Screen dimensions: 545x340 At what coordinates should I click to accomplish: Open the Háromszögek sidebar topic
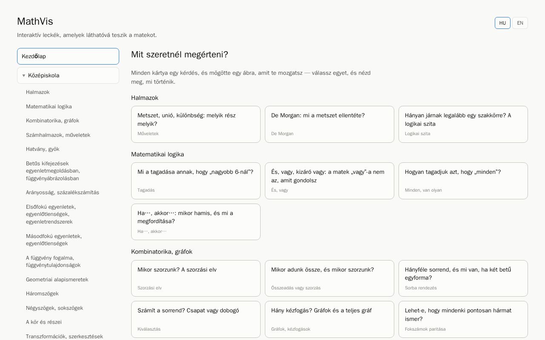tap(42, 294)
